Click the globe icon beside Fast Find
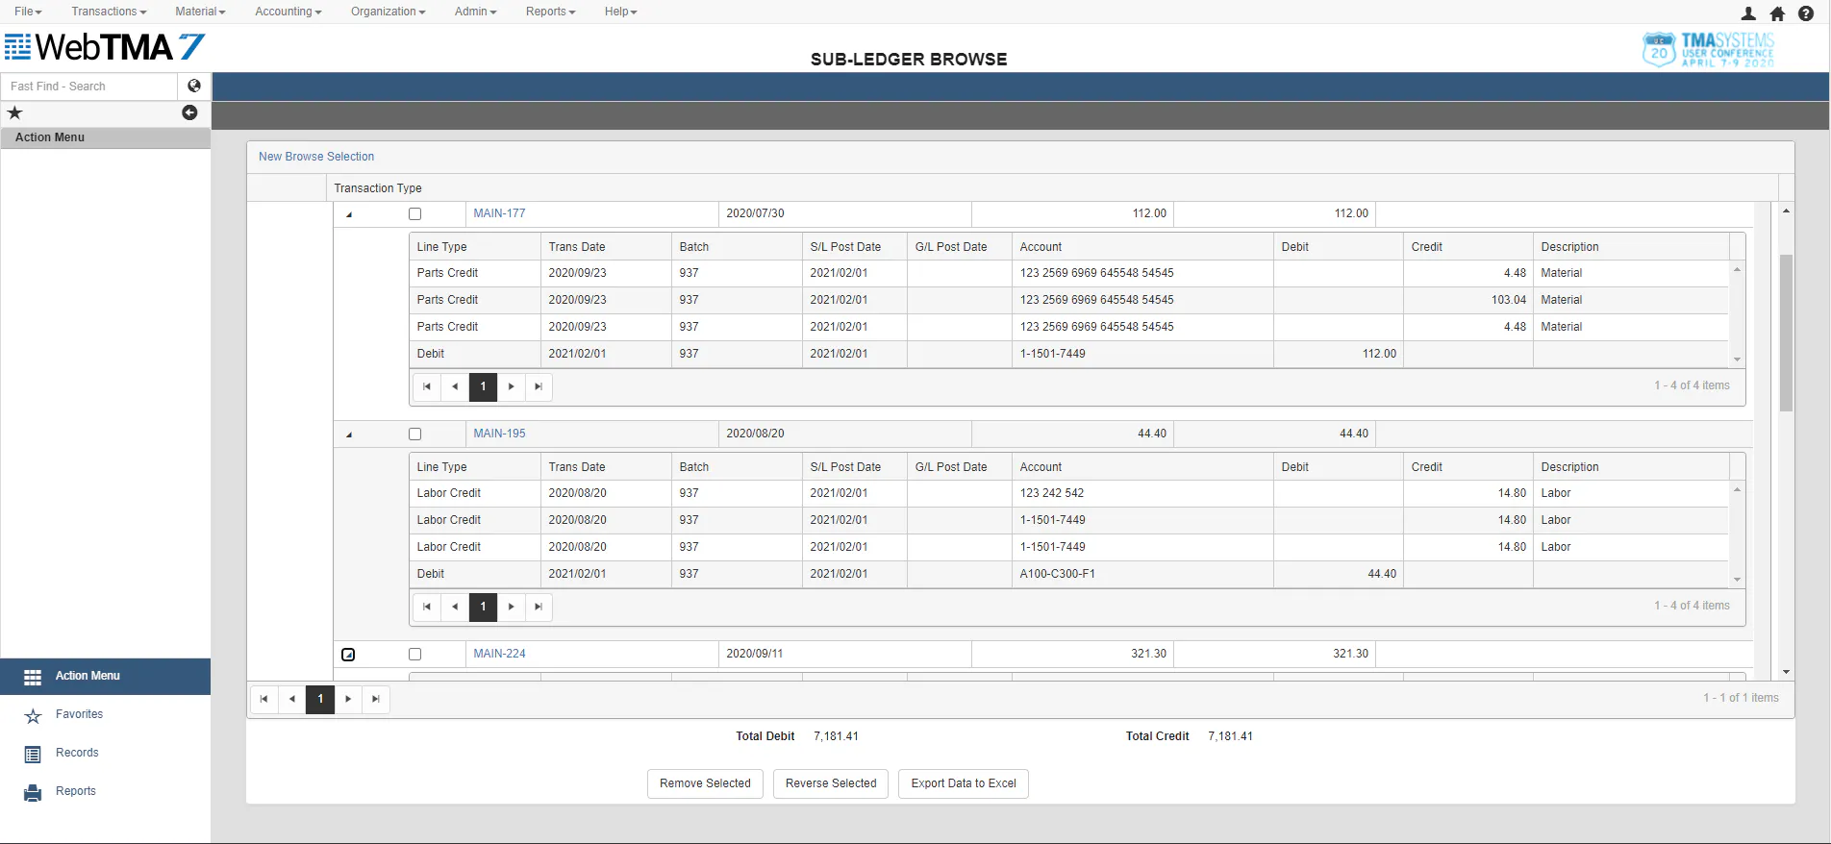 click(194, 86)
